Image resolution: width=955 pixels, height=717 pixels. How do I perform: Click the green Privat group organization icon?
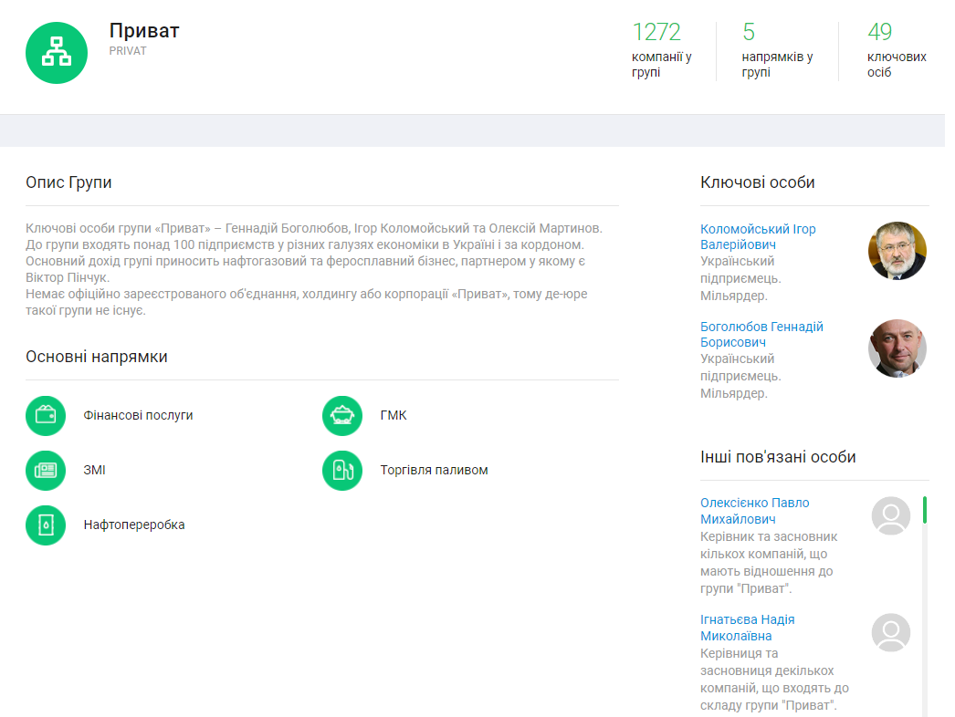pyautogui.click(x=57, y=53)
